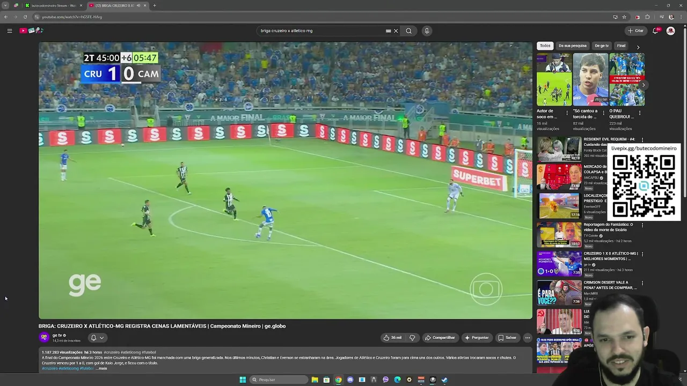Image resolution: width=687 pixels, height=386 pixels.
Task: Open browser tab search dropdown arrow
Action: 6,5
